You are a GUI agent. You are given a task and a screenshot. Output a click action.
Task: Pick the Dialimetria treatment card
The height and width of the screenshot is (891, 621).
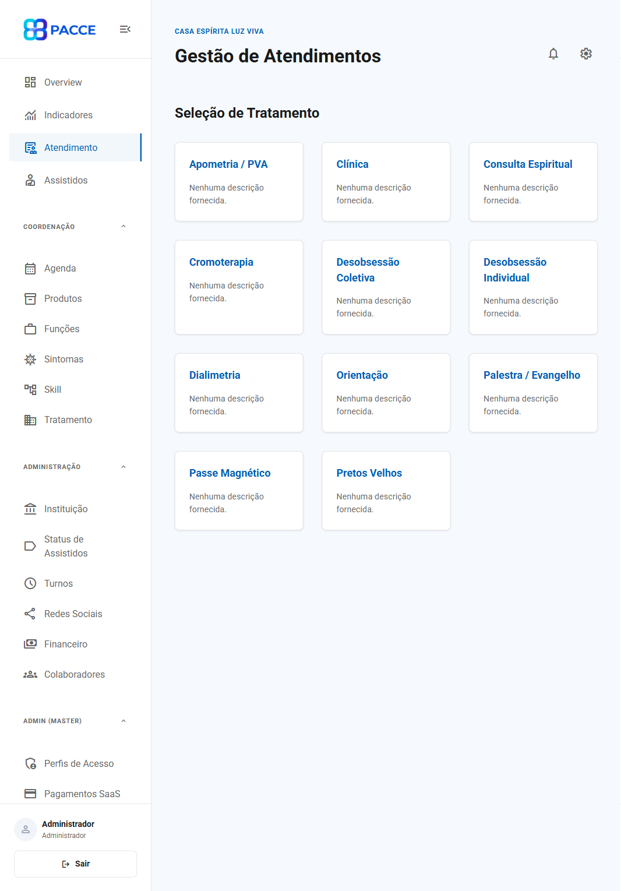pyautogui.click(x=239, y=393)
